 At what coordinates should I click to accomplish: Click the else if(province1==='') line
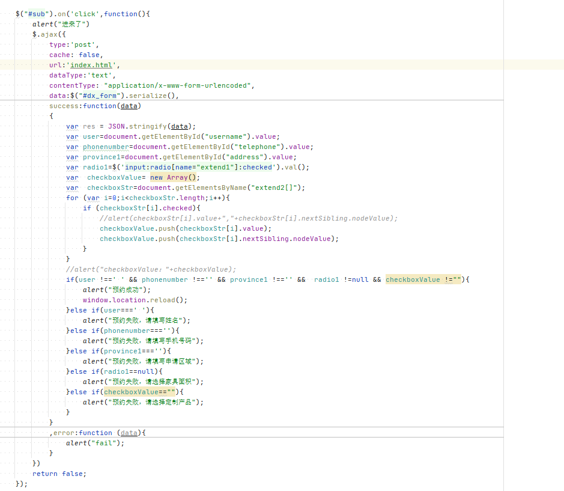tap(118, 352)
